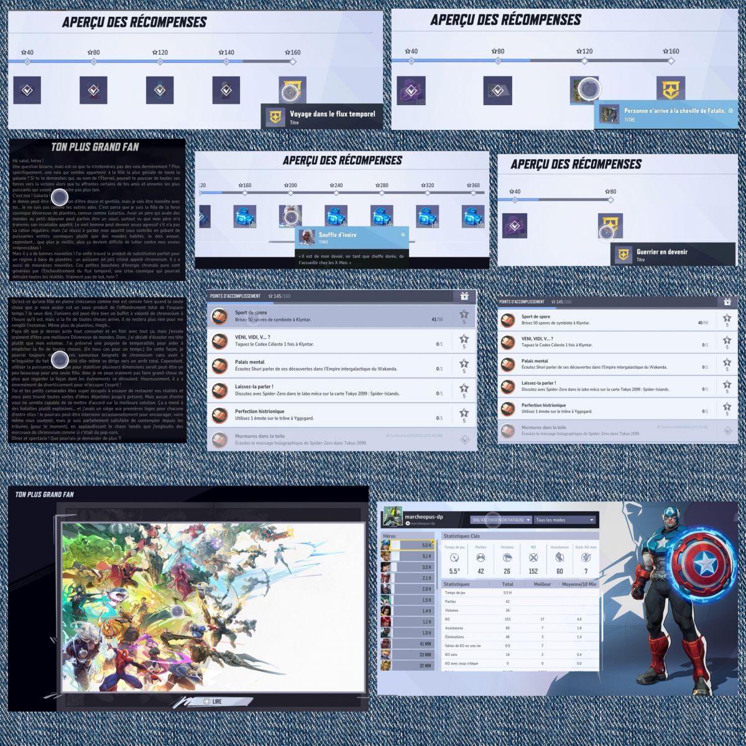Click the 200 units reward under ☆360
The image size is (746, 746).
coord(473,217)
